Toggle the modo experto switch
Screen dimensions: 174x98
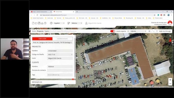113,31
